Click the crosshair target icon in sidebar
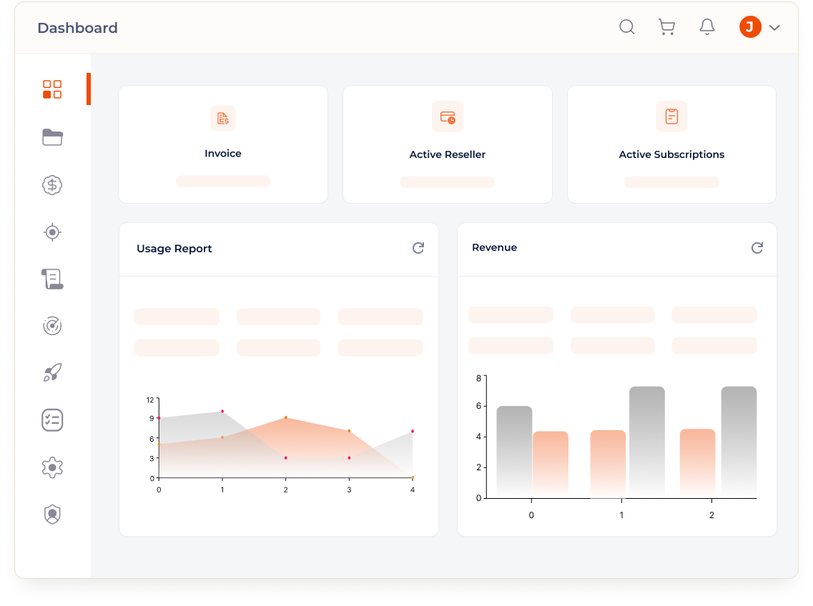The image size is (813, 606). point(52,232)
